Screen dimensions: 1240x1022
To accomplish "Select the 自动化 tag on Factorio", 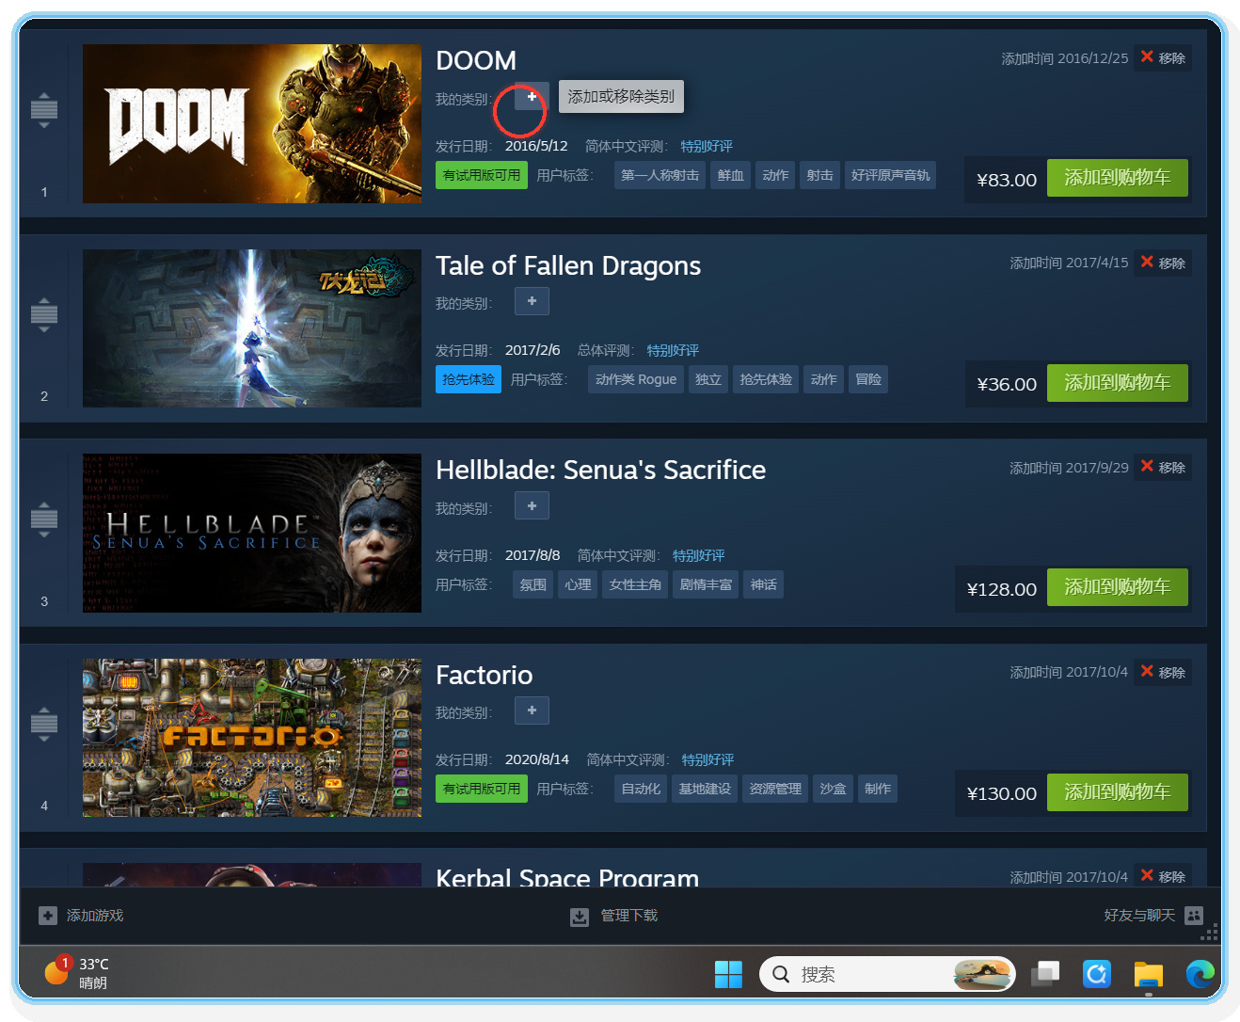I will point(641,789).
